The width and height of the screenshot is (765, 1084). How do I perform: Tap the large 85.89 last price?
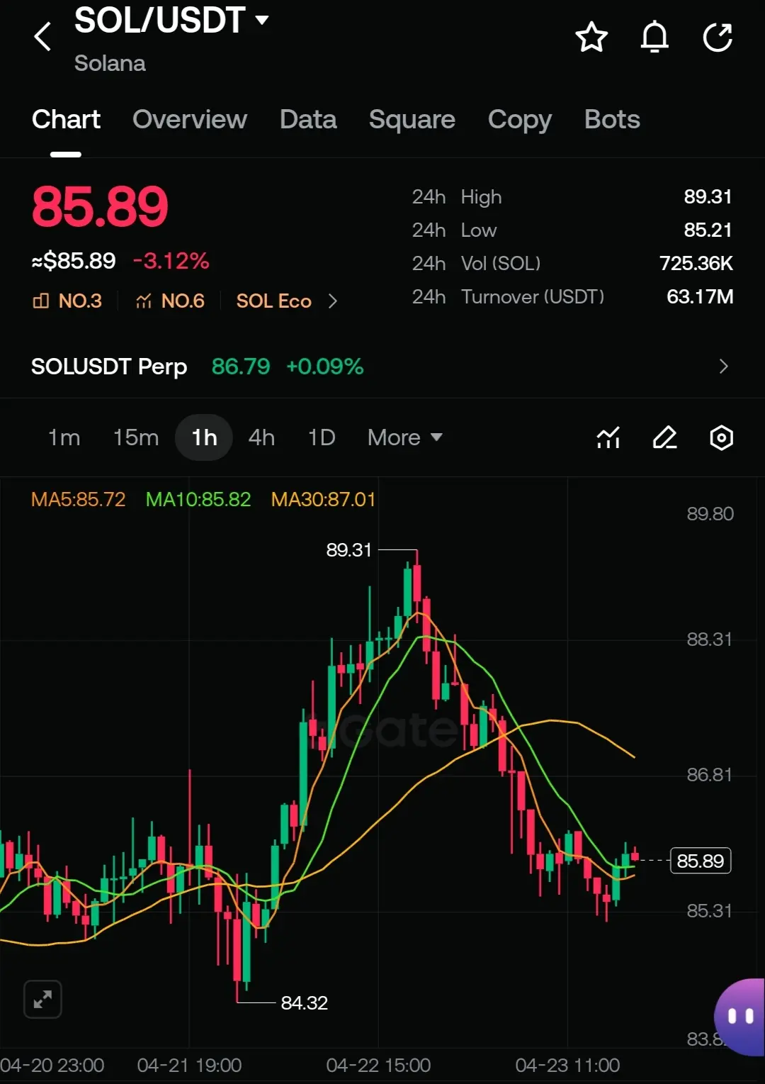click(x=100, y=206)
